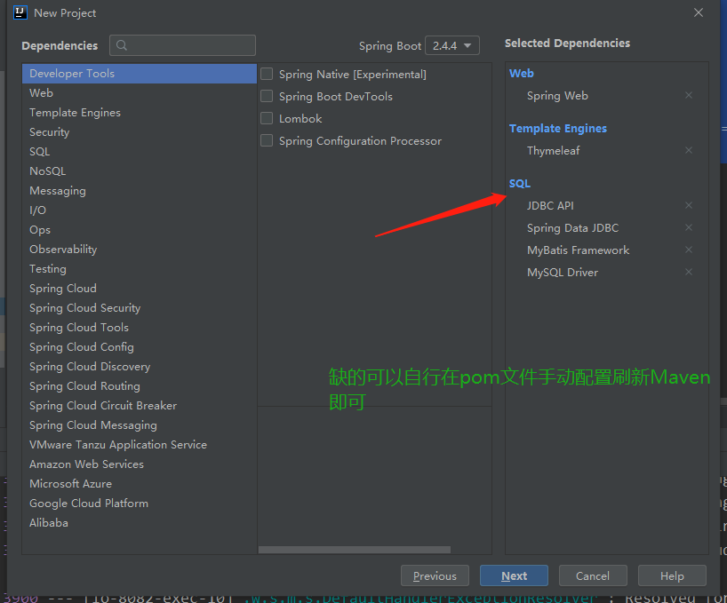The width and height of the screenshot is (727, 603).
Task: Select the Testing category
Action: 140,268
